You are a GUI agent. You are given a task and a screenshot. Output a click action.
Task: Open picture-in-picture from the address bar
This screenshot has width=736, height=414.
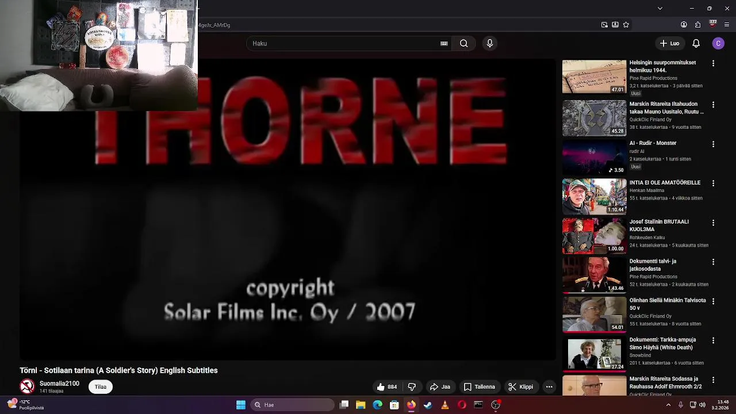tap(604, 25)
